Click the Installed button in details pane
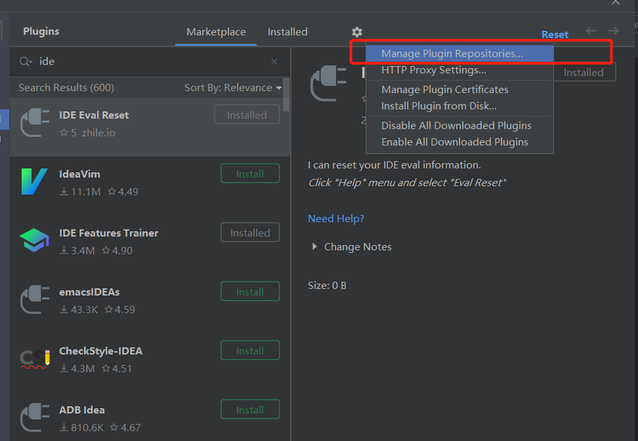This screenshot has height=441, width=638. pos(584,72)
